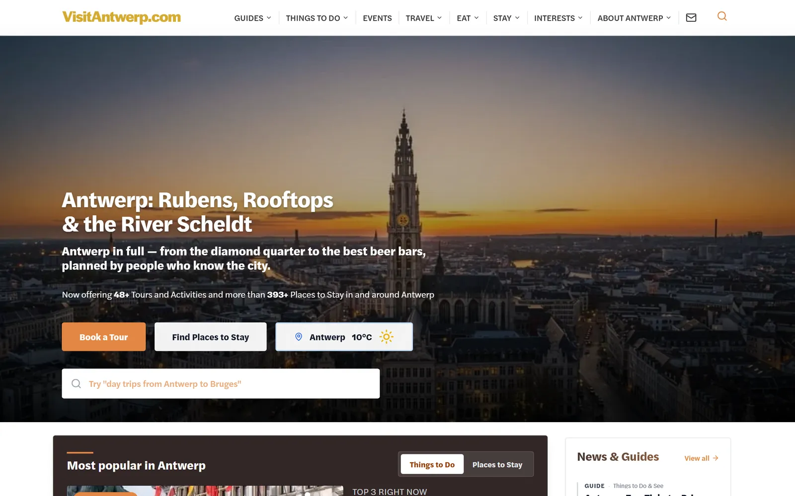Image resolution: width=795 pixels, height=496 pixels.
Task: Click the orange search magnifier icon
Action: 722,16
